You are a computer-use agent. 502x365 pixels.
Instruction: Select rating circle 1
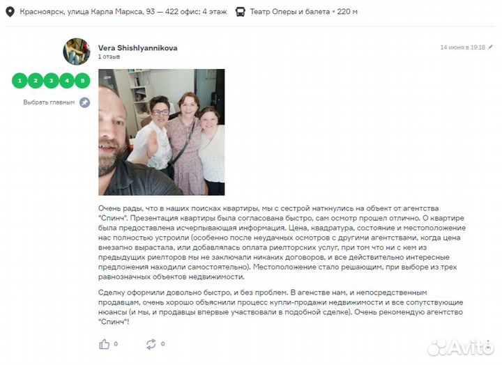click(x=20, y=81)
